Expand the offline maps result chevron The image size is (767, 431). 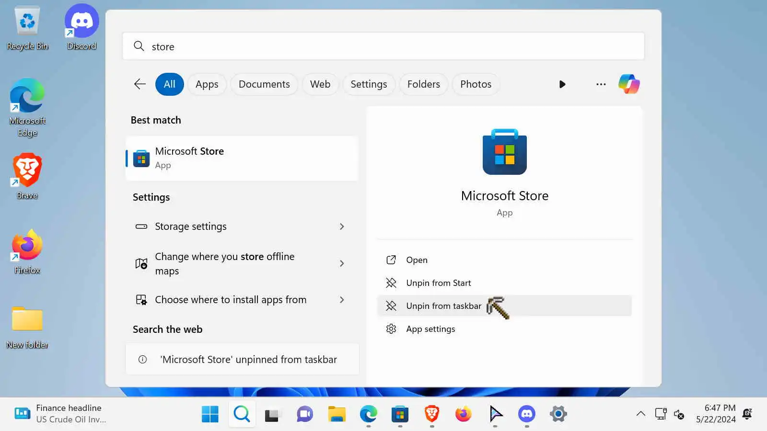pos(342,263)
